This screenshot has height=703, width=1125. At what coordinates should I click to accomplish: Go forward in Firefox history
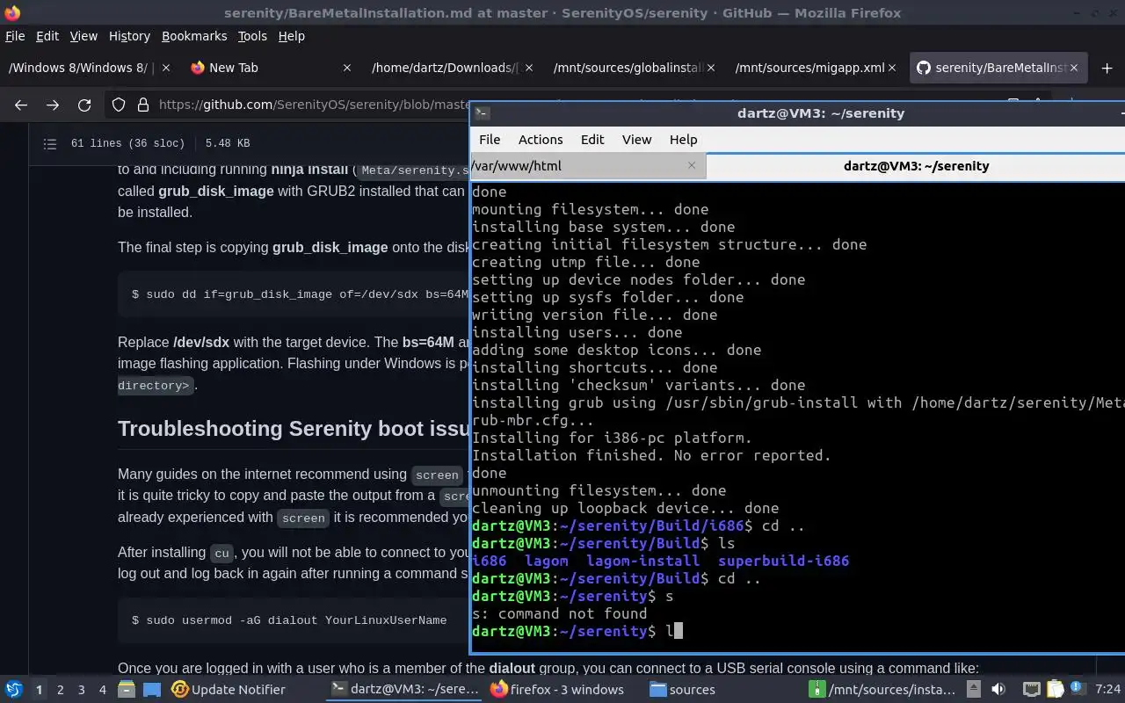tap(53, 105)
